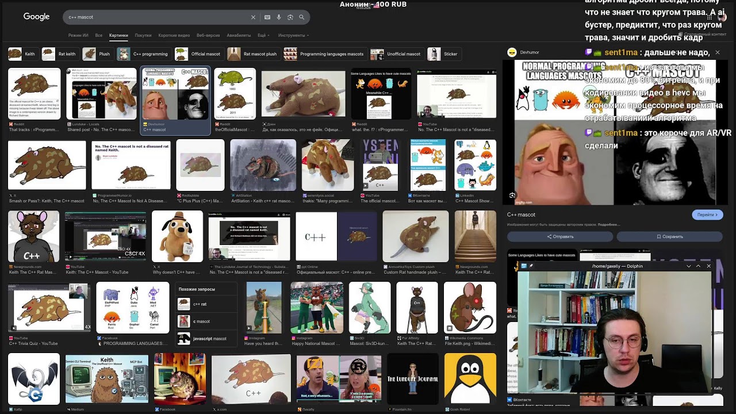The image size is (736, 414).
Task: Click the C++ mascot title in preview
Action: pyautogui.click(x=521, y=214)
